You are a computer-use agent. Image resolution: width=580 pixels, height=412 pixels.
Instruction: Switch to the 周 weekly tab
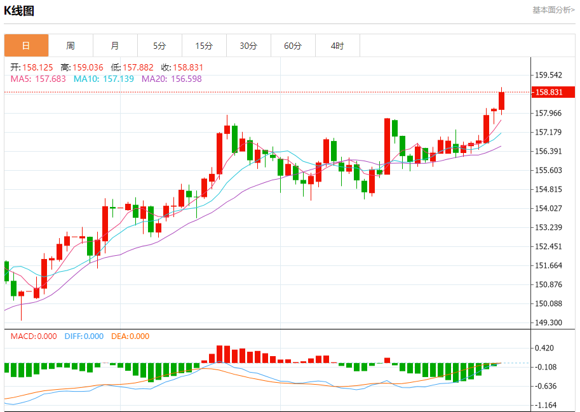[71, 46]
